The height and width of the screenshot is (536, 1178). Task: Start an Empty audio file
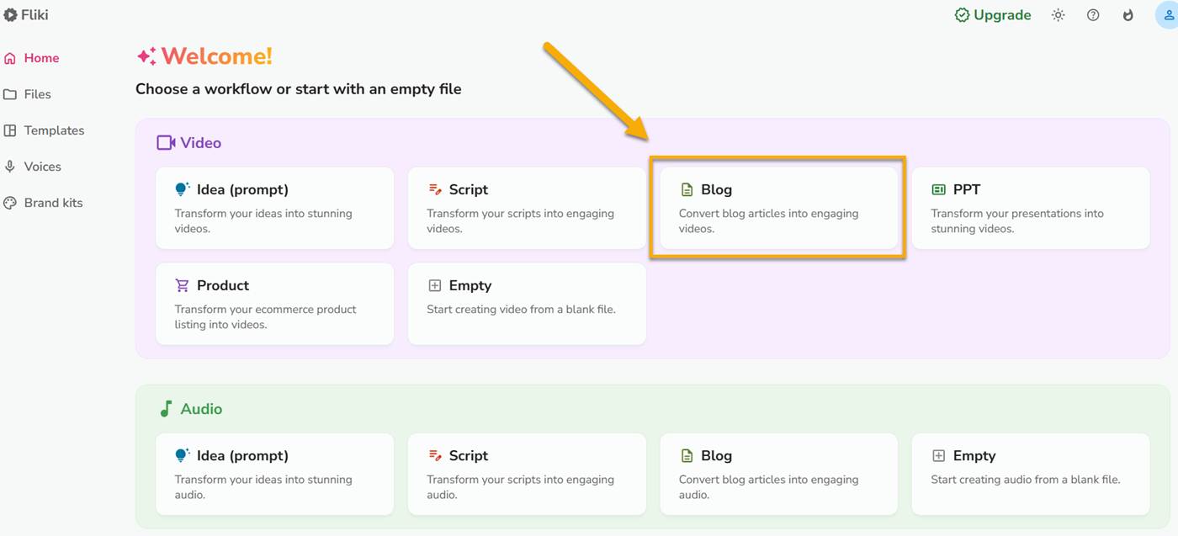coord(1030,474)
